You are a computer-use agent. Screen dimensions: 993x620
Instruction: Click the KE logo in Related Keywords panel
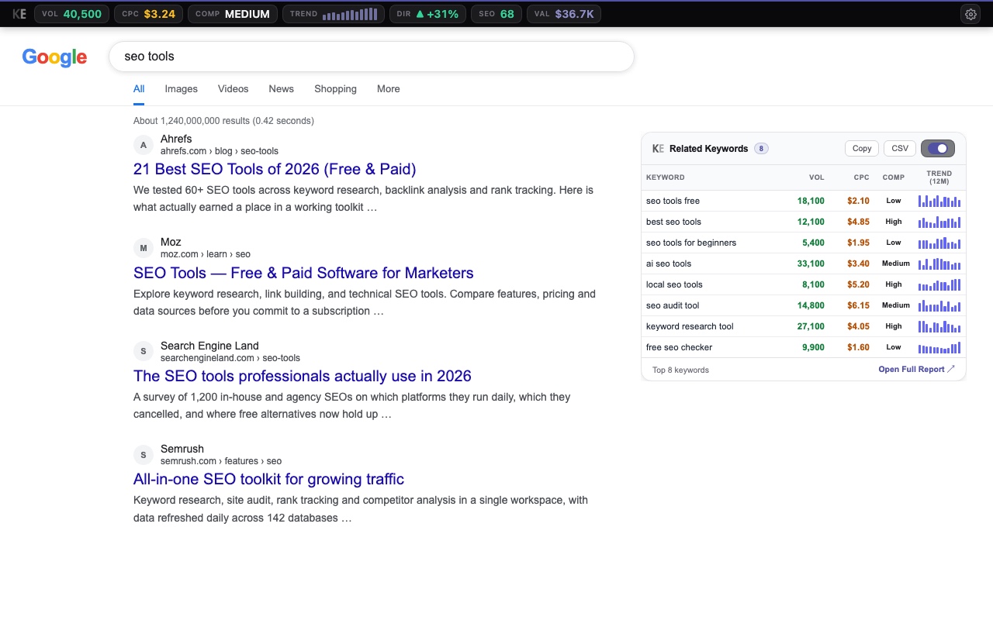coord(658,149)
